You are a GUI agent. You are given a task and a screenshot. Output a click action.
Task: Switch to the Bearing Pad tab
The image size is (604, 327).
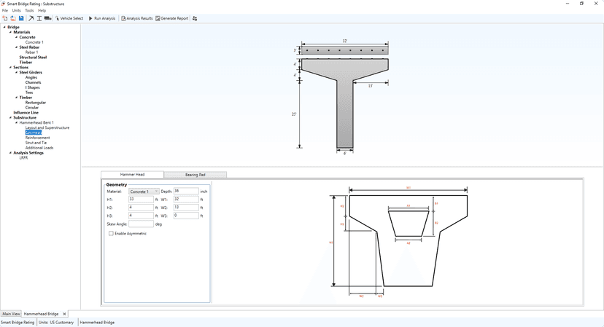click(195, 175)
